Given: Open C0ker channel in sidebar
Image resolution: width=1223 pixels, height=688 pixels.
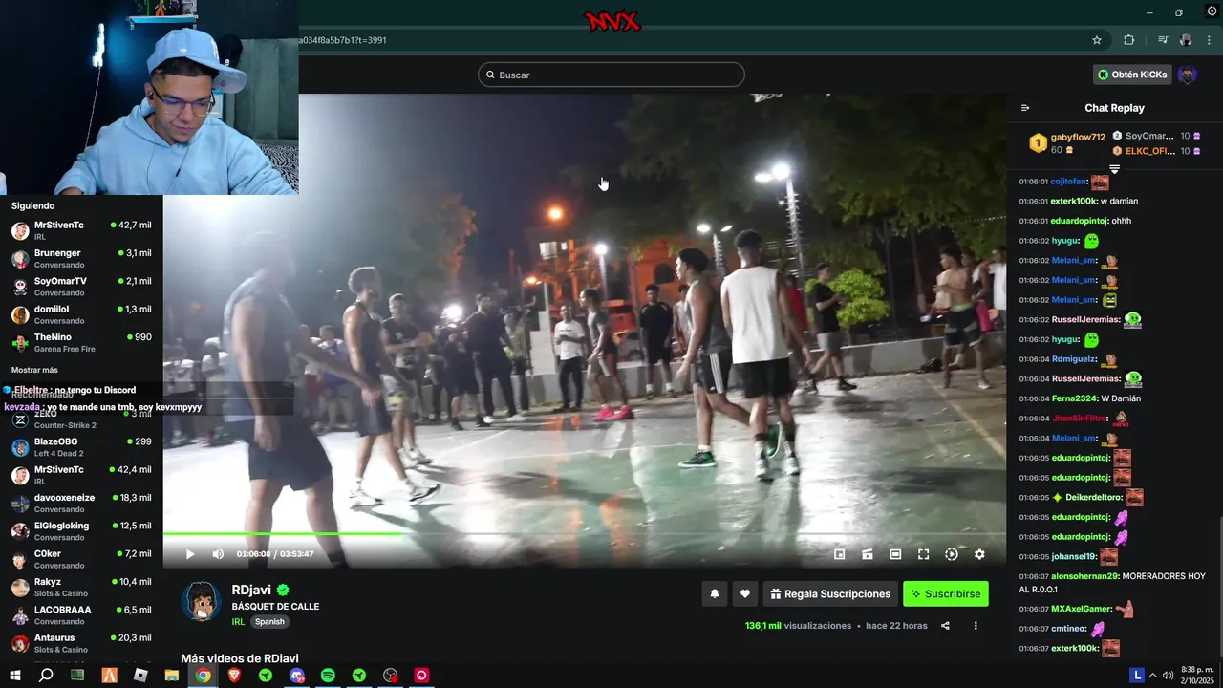Looking at the screenshot, I should (81, 559).
